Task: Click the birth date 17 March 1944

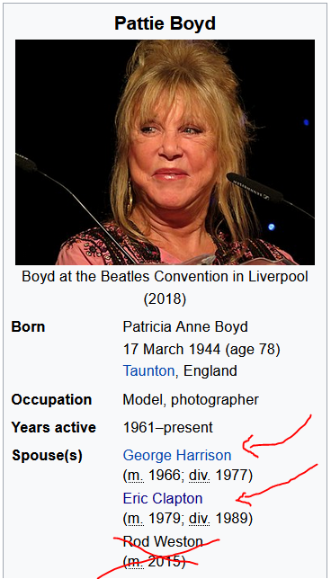Action: [x=172, y=349]
